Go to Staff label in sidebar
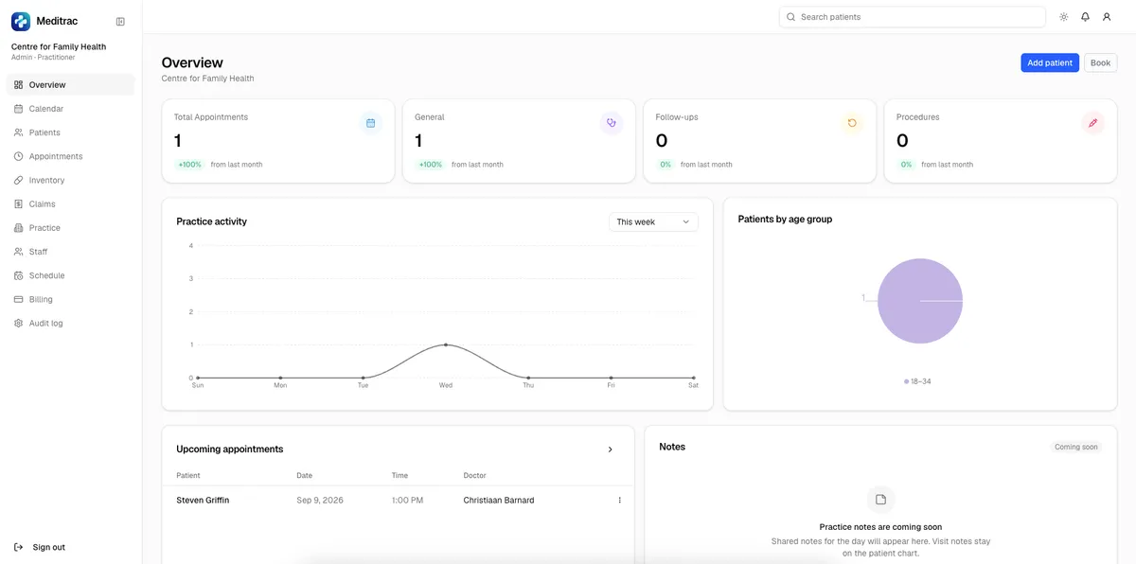Image resolution: width=1136 pixels, height=564 pixels. pyautogui.click(x=38, y=252)
